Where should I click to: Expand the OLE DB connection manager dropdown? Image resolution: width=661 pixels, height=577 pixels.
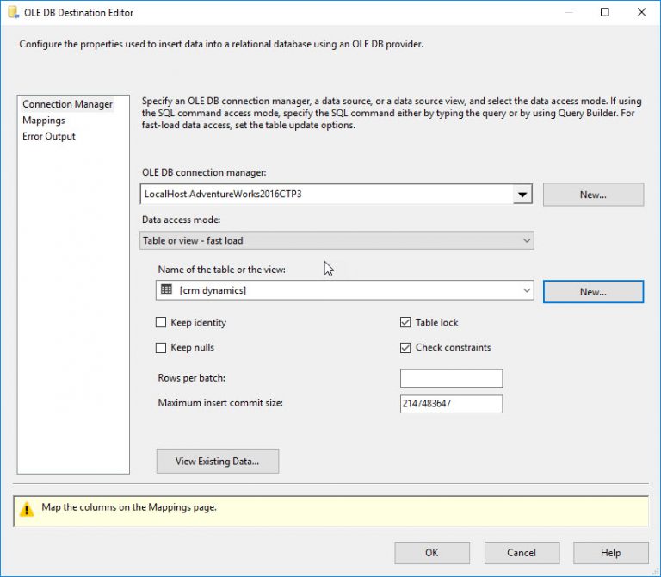coord(523,195)
